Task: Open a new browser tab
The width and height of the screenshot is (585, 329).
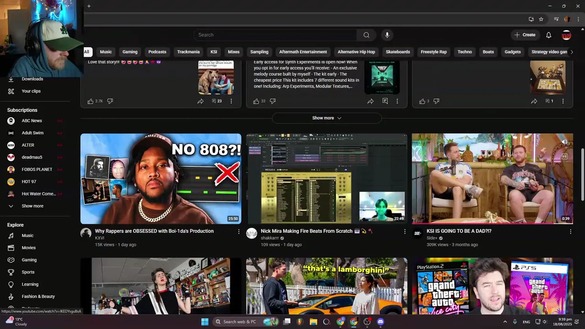Action: tap(89, 6)
